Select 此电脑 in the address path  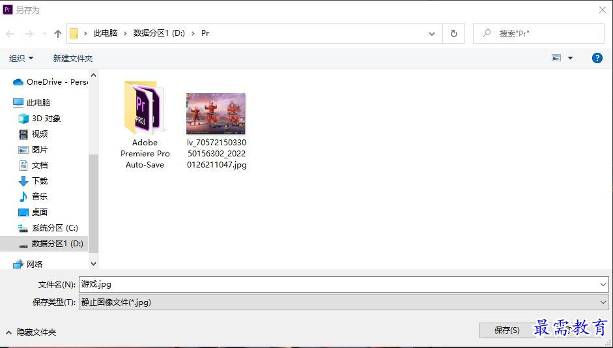[x=106, y=33]
